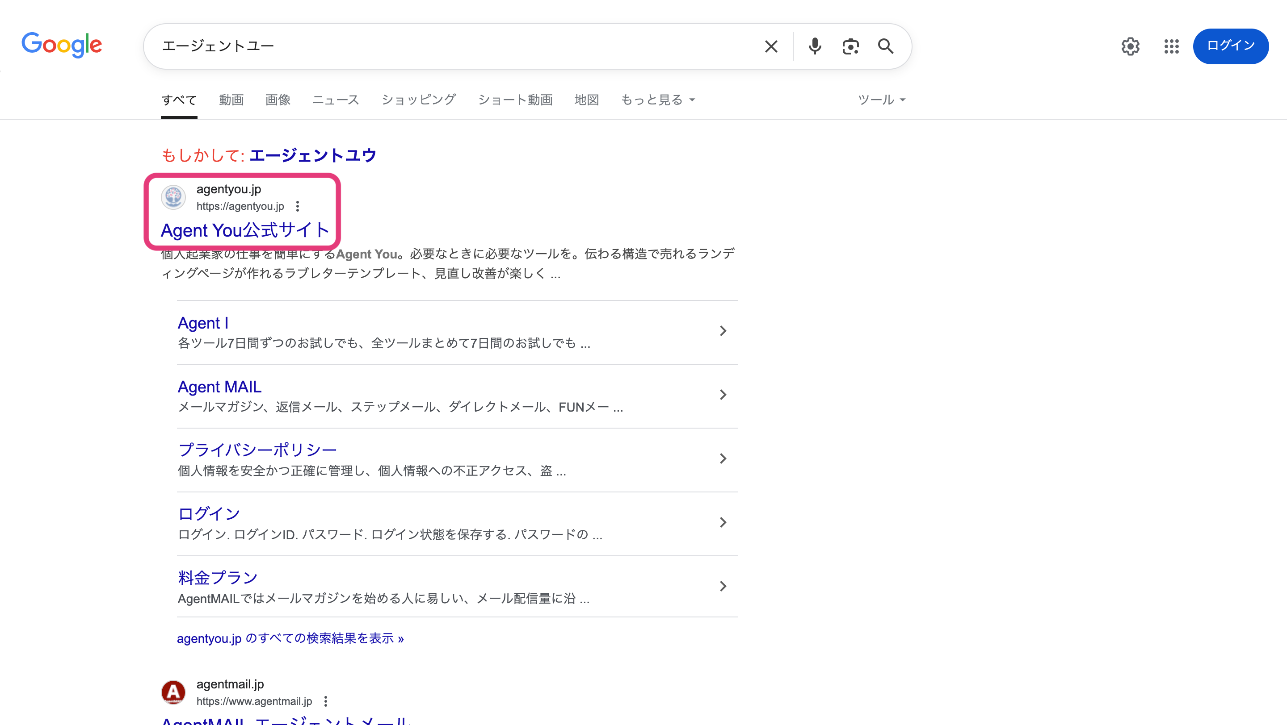Expand chevron on the Agent I row

point(723,331)
